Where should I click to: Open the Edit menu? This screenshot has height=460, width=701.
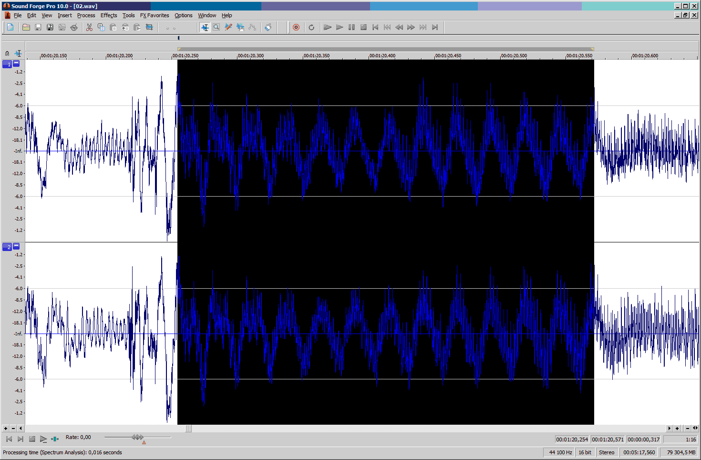[31, 15]
